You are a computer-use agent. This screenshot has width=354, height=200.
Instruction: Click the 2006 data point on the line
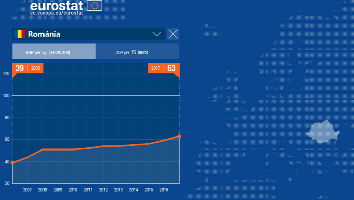pos(13,163)
